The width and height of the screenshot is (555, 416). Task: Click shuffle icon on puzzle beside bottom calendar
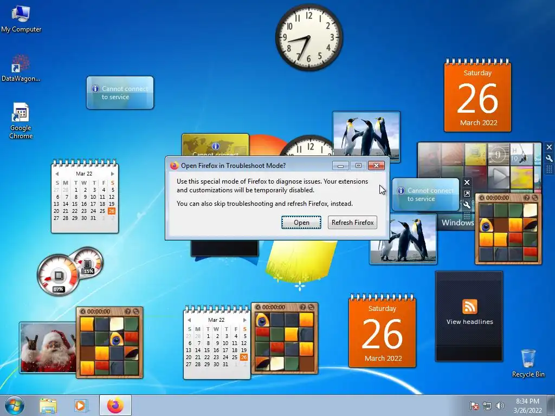(311, 307)
